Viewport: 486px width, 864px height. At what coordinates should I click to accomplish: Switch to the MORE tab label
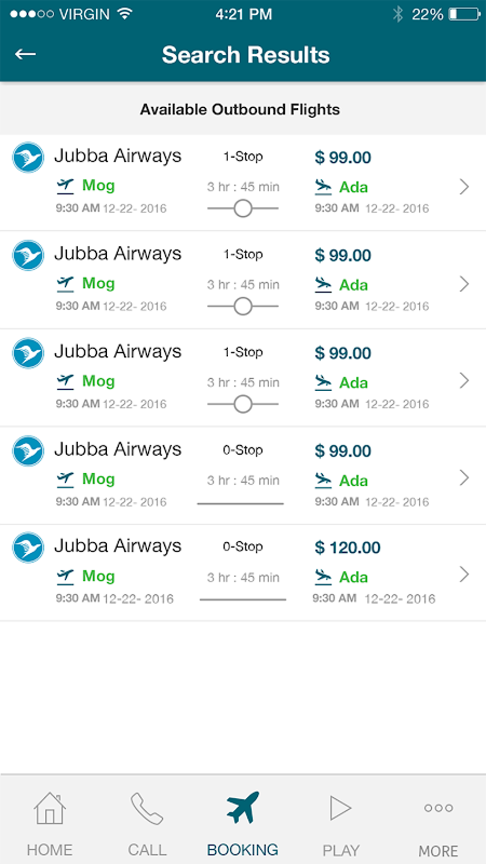pyautogui.click(x=438, y=851)
